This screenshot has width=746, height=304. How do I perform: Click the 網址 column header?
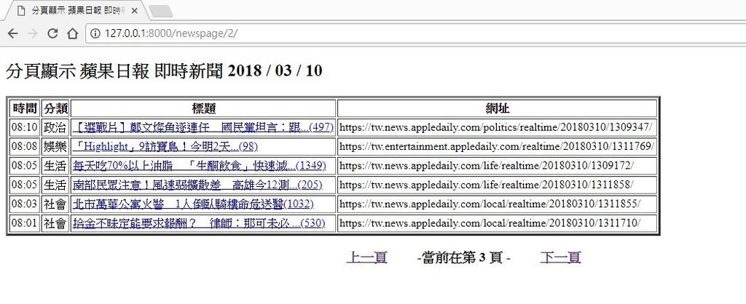click(x=497, y=108)
